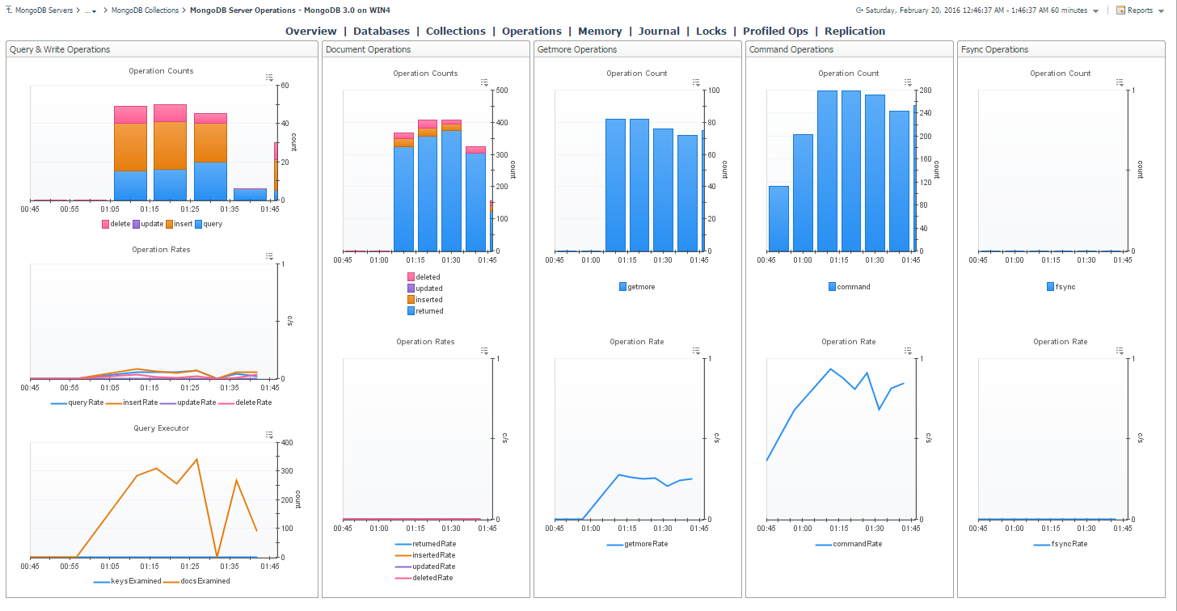Navigate to MongoDB Collections breadcrumb link

point(145,11)
